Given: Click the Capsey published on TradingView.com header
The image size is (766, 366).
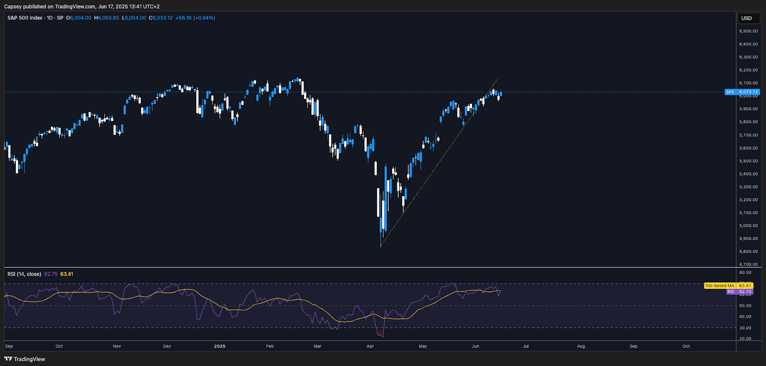Looking at the screenshot, I should (82, 6).
